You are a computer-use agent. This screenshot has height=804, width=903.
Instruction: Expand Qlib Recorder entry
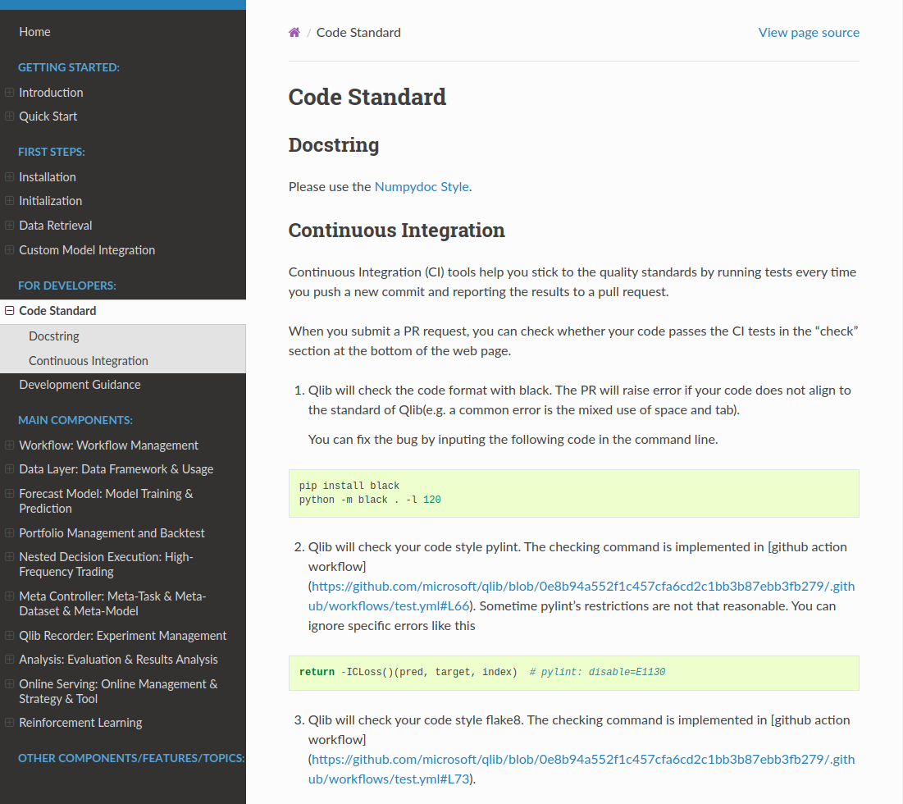[9, 635]
